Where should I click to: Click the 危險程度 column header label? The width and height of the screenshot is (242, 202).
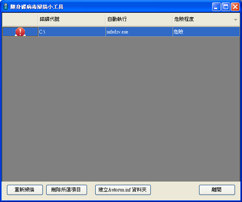[x=184, y=19]
